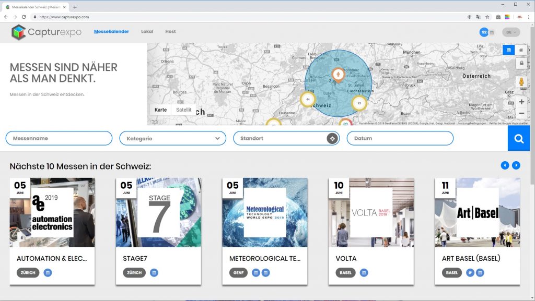This screenshot has height=301, width=535.
Task: Click the location target icon in address bar
Action: 469,17
